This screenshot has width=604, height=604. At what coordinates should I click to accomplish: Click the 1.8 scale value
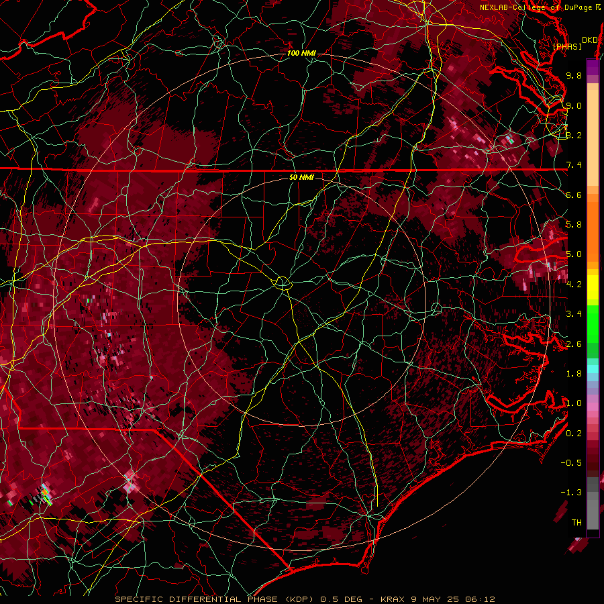click(x=574, y=374)
